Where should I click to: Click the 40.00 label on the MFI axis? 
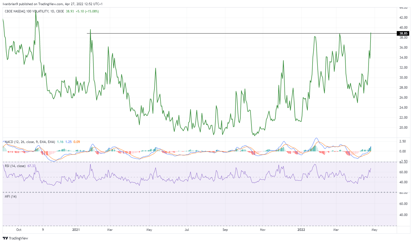403,215
